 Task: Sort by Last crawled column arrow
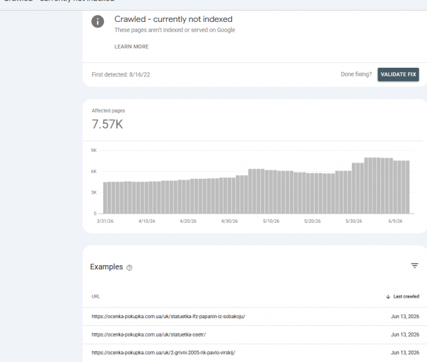click(x=388, y=297)
